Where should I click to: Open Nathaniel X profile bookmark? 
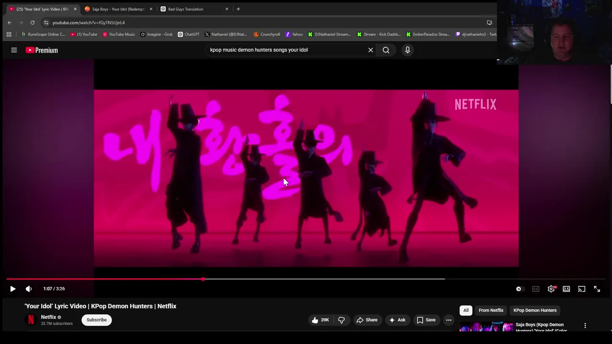click(226, 34)
